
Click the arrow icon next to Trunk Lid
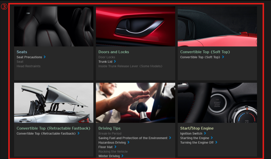[x=115, y=62]
